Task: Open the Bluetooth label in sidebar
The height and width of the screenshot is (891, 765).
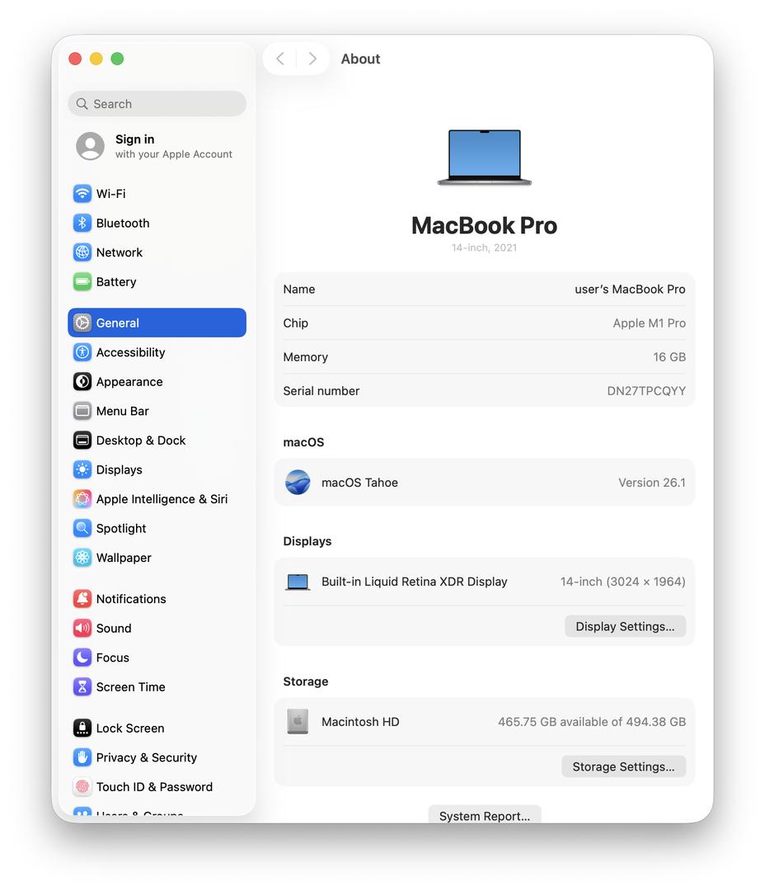Action: (x=123, y=224)
